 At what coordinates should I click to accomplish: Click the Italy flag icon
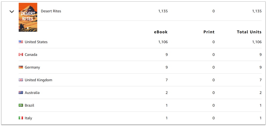(21, 118)
